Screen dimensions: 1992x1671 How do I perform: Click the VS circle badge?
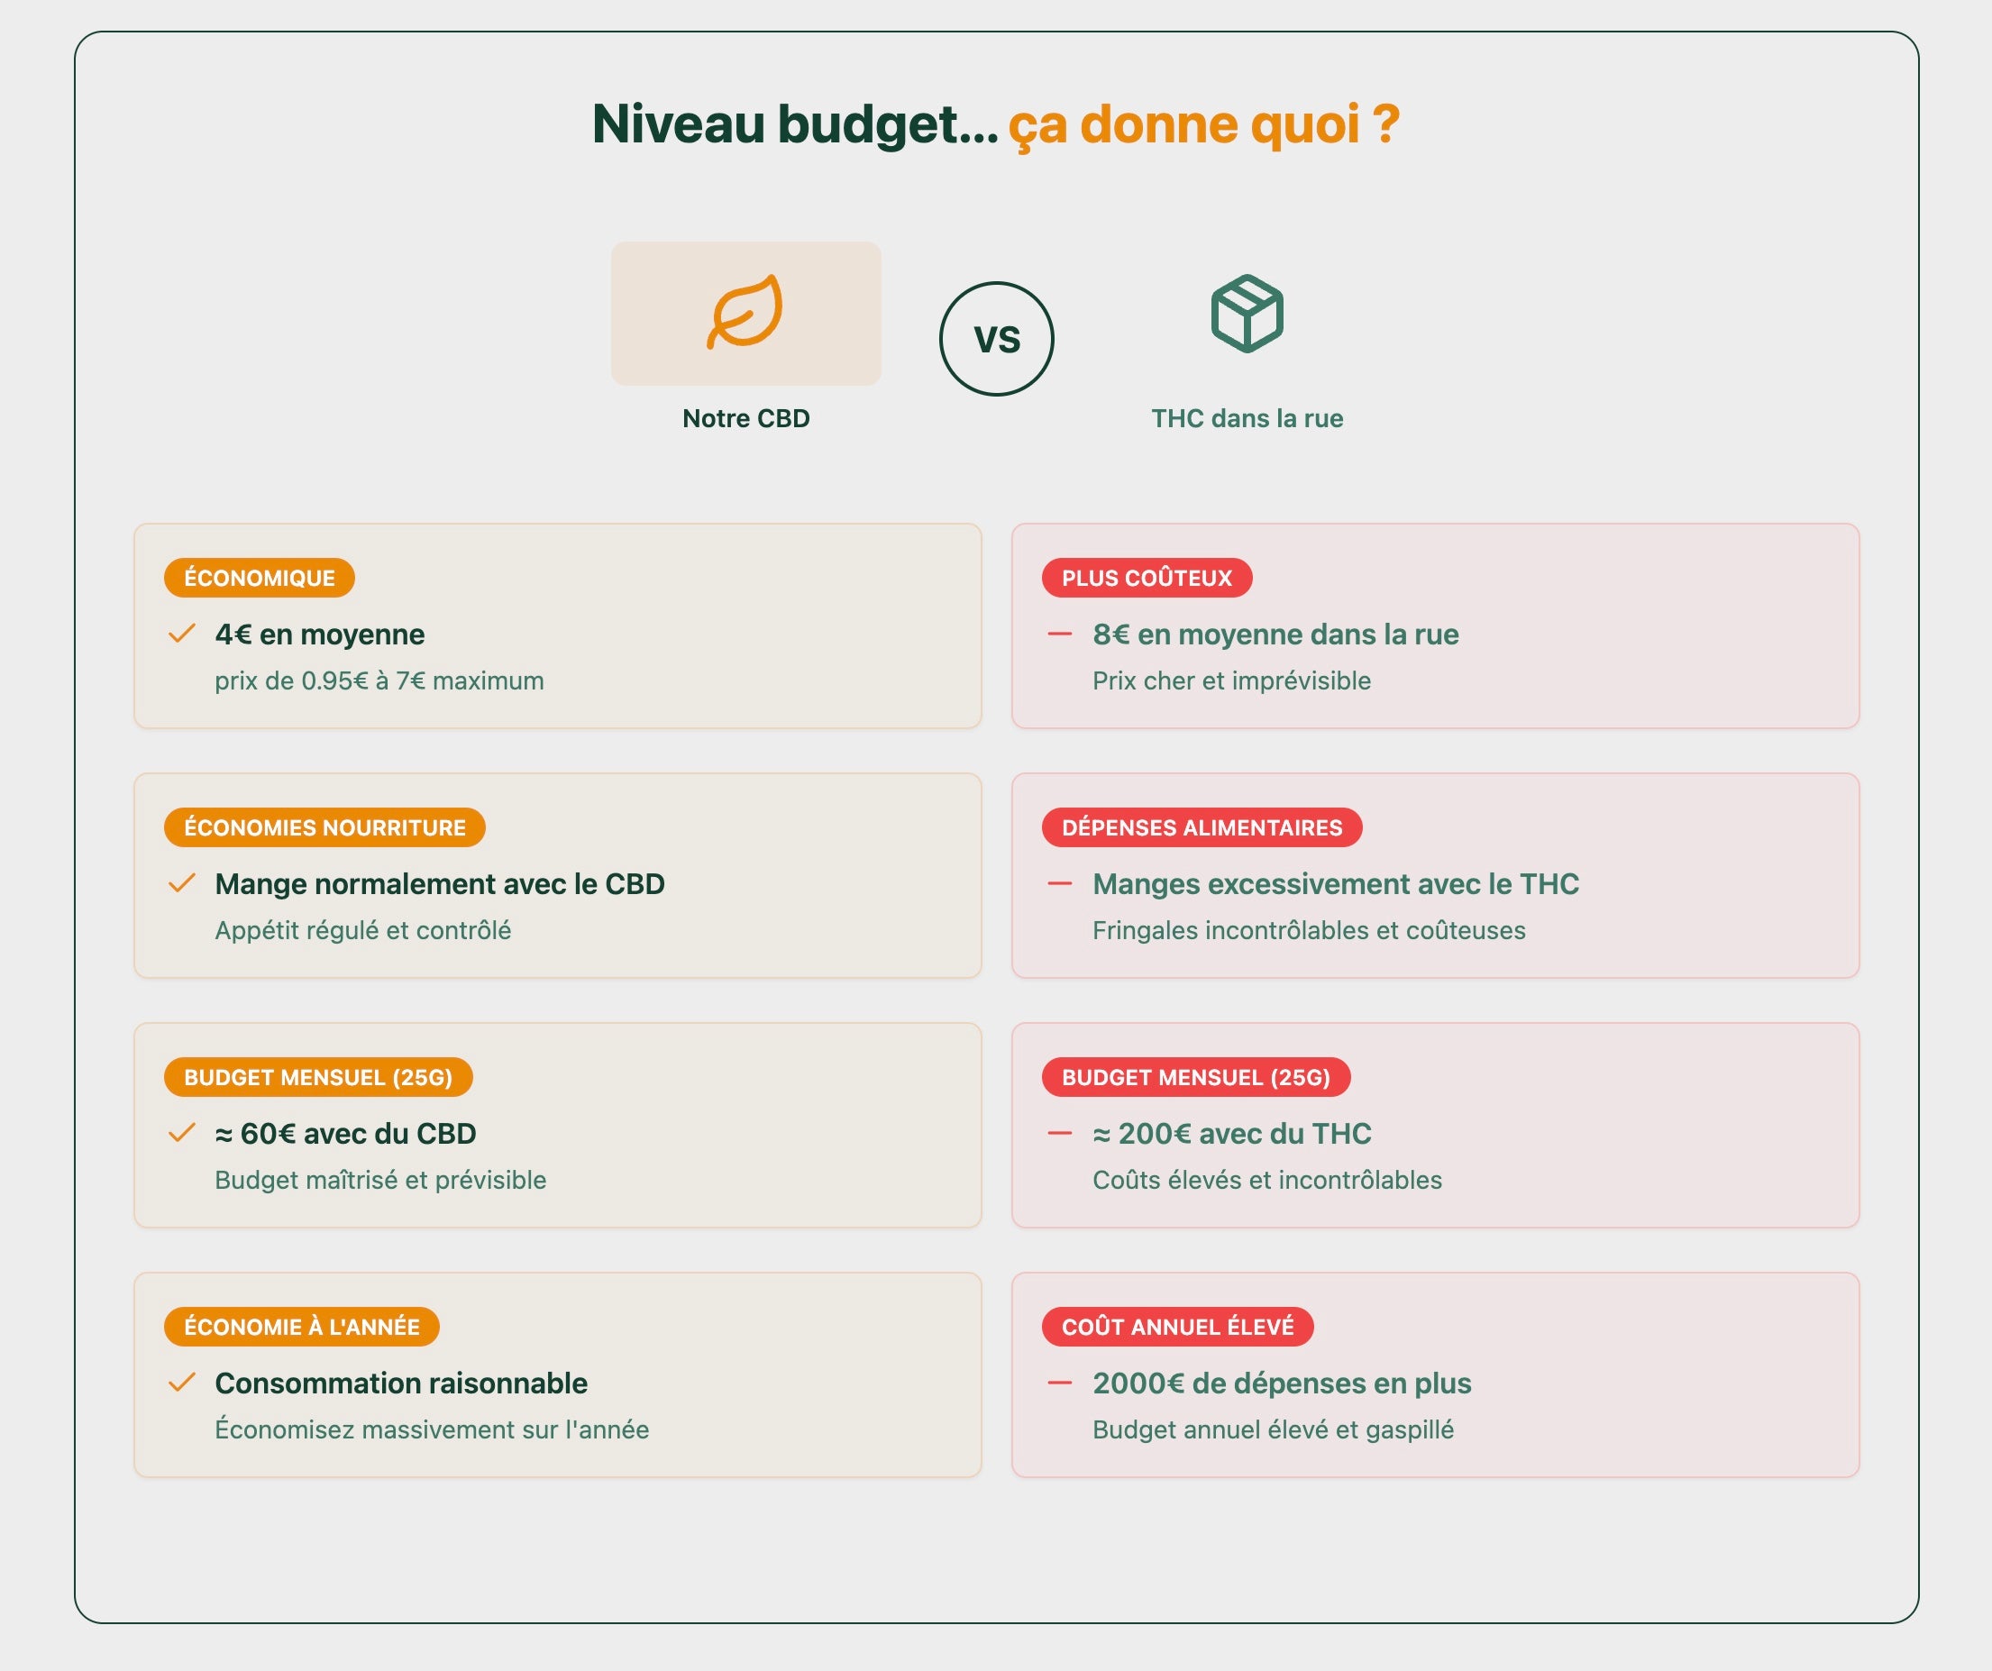(x=996, y=339)
